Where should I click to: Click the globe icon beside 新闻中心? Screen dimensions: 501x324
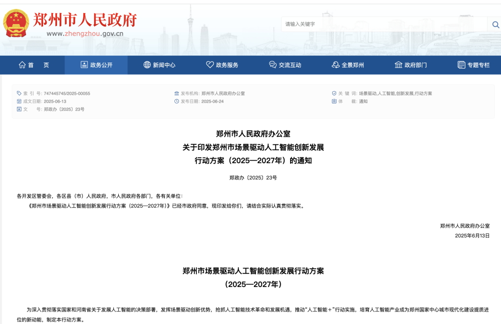tap(146, 65)
